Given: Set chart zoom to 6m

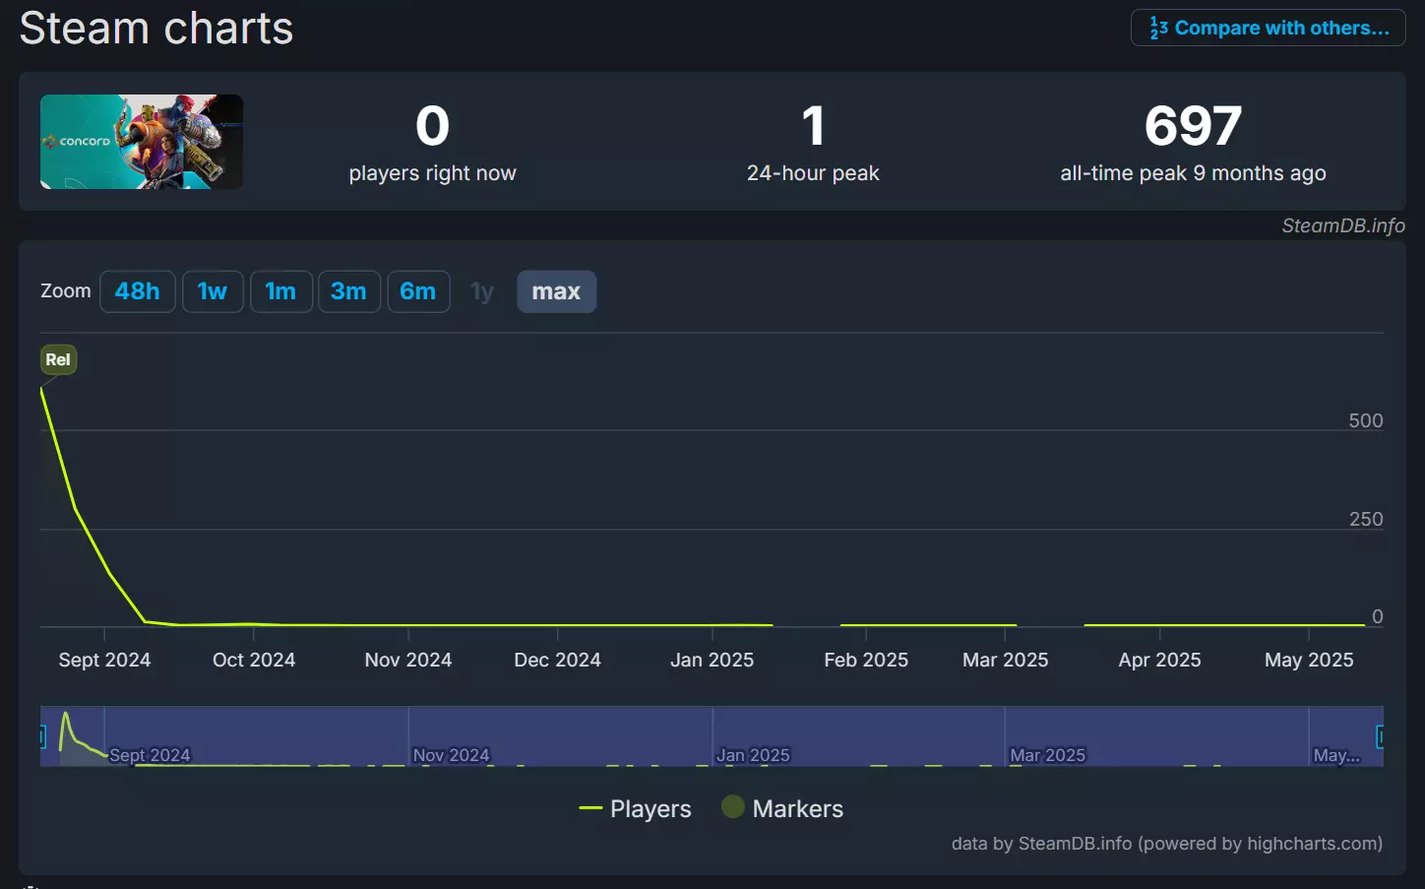Looking at the screenshot, I should (x=418, y=291).
